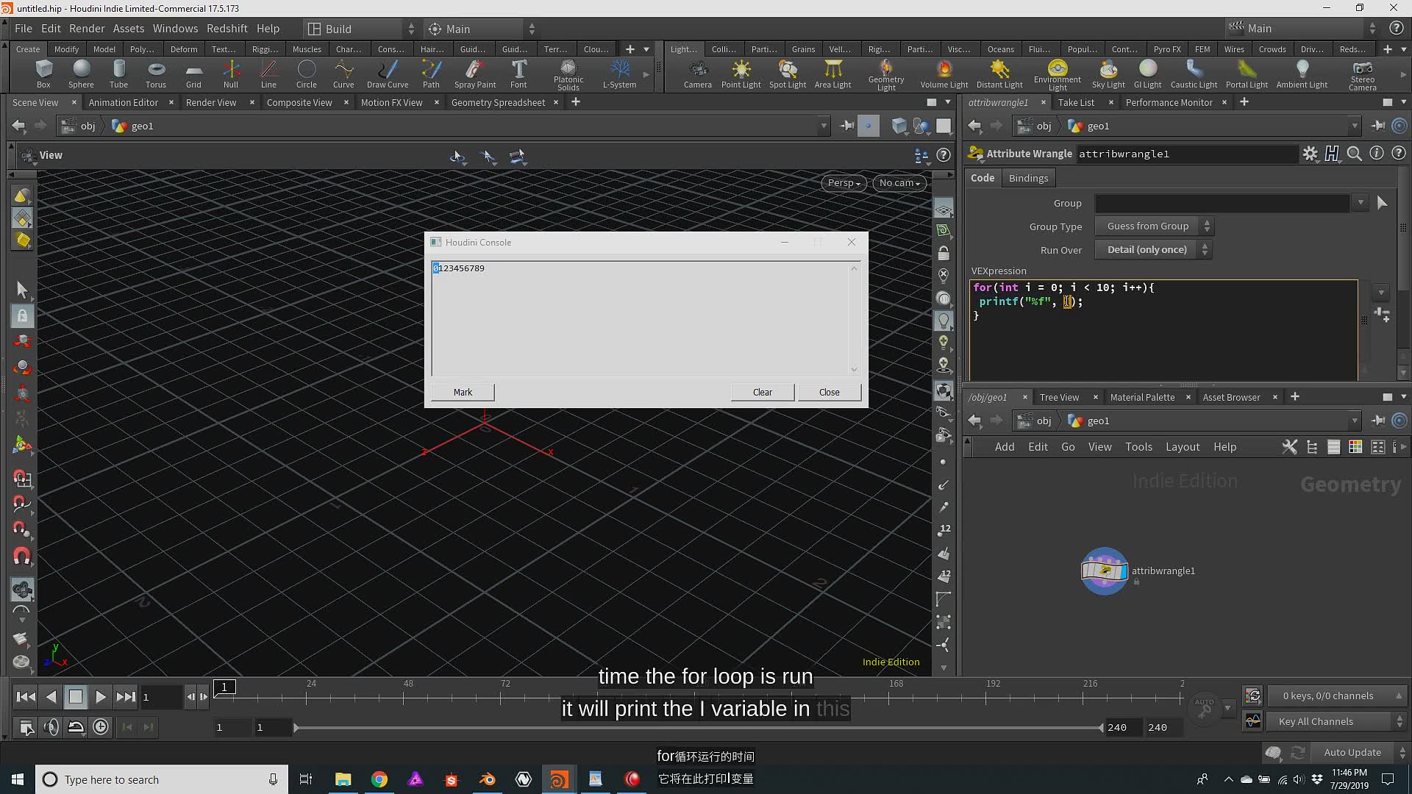The height and width of the screenshot is (794, 1412).
Task: Click the Windows search box
Action: click(161, 779)
